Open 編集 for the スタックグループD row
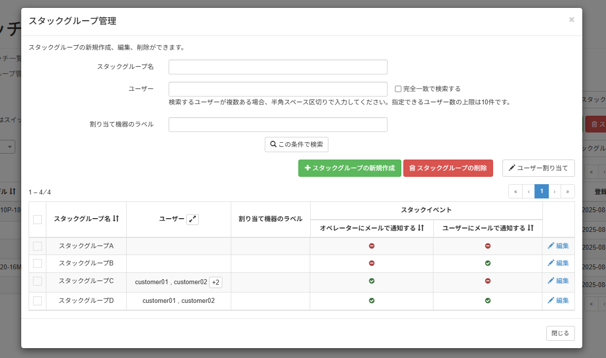The width and height of the screenshot is (606, 358). coord(562,300)
